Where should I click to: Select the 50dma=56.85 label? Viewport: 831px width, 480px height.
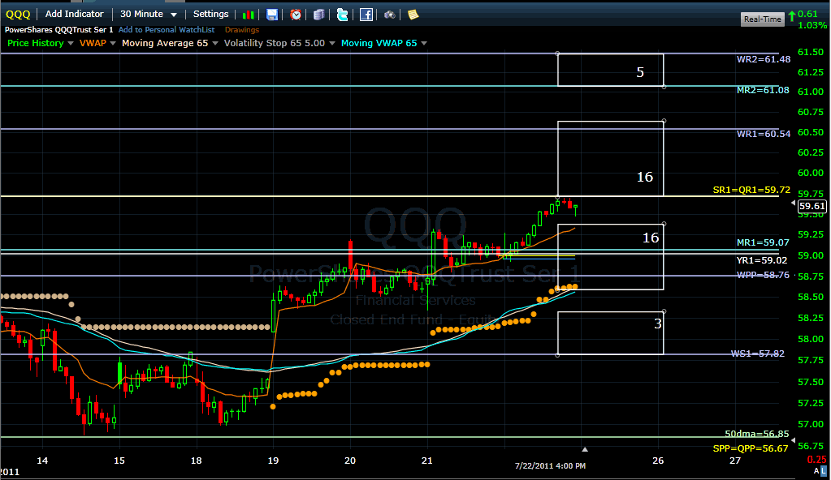[x=757, y=434]
